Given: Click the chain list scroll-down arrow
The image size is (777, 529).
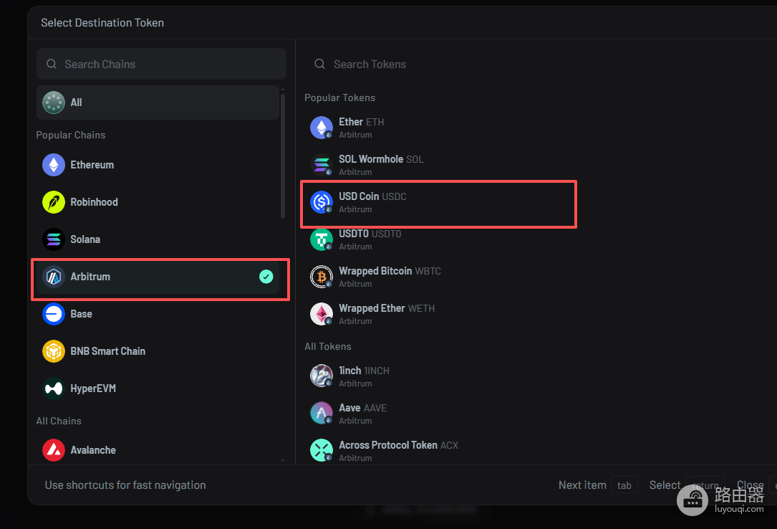Looking at the screenshot, I should (x=282, y=460).
